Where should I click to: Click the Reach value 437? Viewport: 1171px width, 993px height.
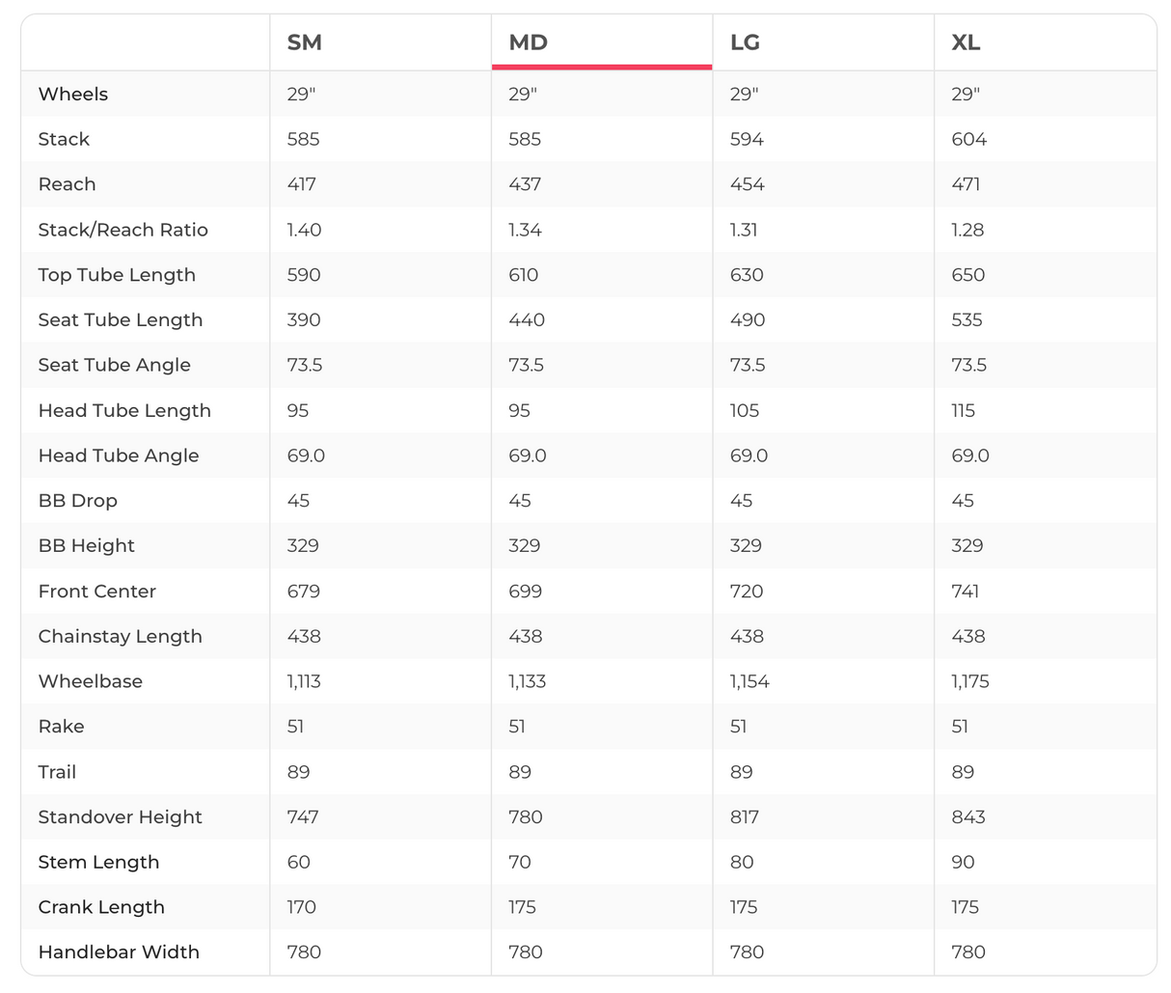(525, 184)
